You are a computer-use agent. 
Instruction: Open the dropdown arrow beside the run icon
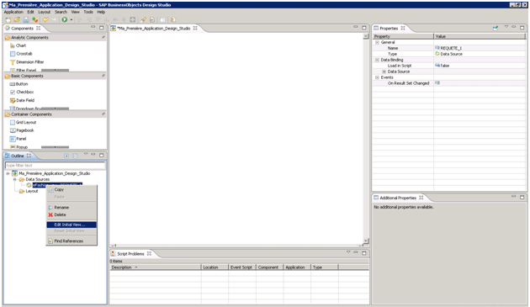pyautogui.click(x=72, y=20)
